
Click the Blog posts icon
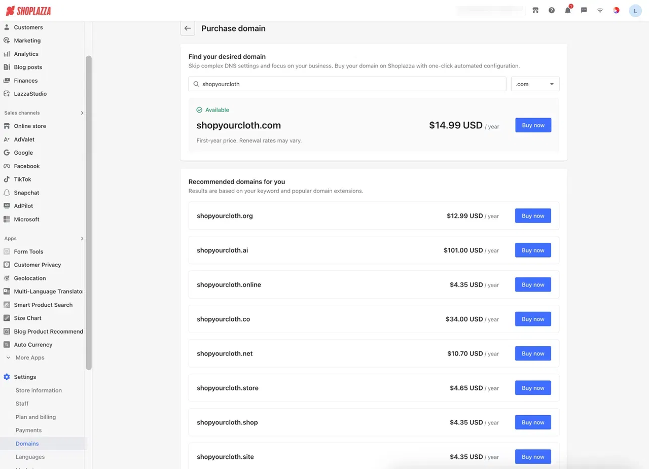pyautogui.click(x=7, y=67)
